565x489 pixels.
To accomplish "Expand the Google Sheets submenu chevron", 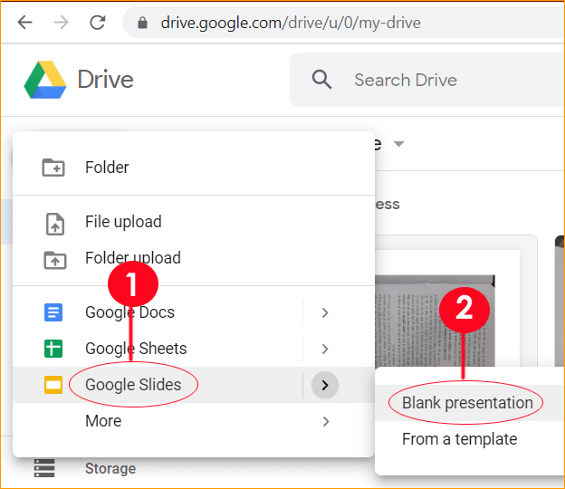I will point(325,349).
